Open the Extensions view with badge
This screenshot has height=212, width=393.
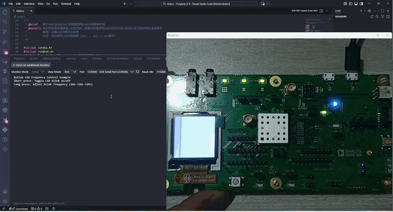5,51
